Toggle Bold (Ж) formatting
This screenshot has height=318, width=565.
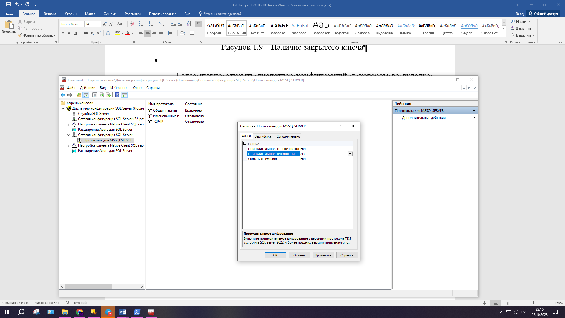pyautogui.click(x=63, y=33)
